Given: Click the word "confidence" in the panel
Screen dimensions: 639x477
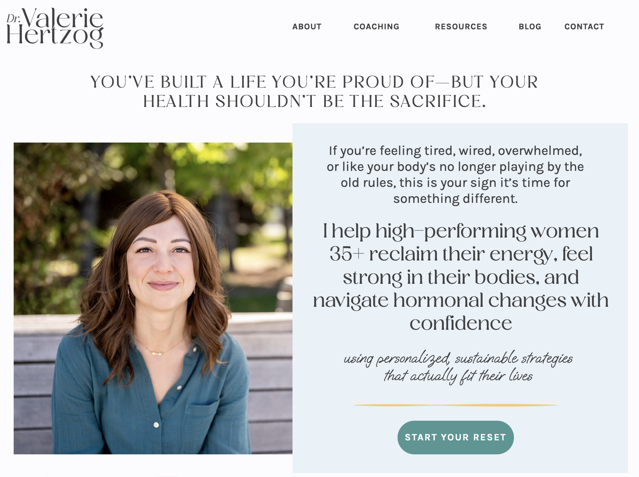Looking at the screenshot, I should [461, 323].
